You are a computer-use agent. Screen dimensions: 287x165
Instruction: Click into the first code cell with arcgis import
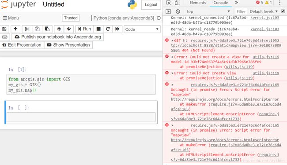[81, 84]
